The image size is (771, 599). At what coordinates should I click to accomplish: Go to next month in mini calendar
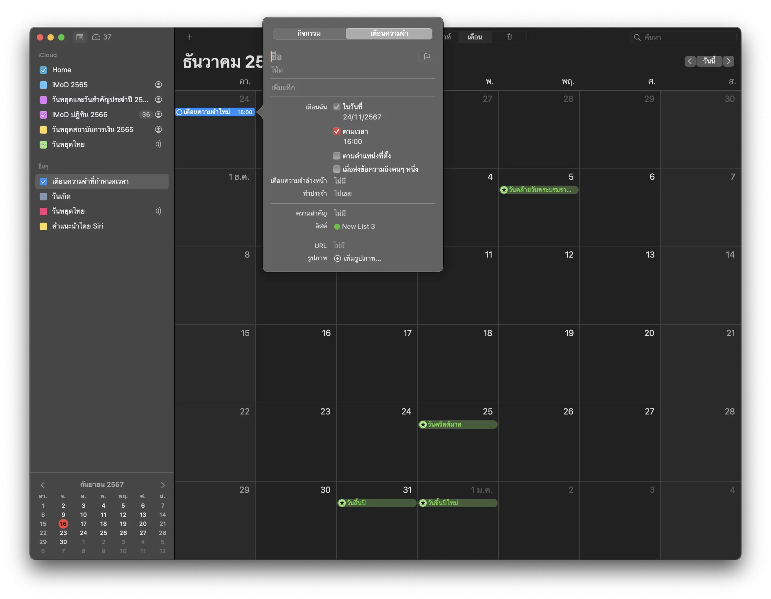click(x=163, y=485)
